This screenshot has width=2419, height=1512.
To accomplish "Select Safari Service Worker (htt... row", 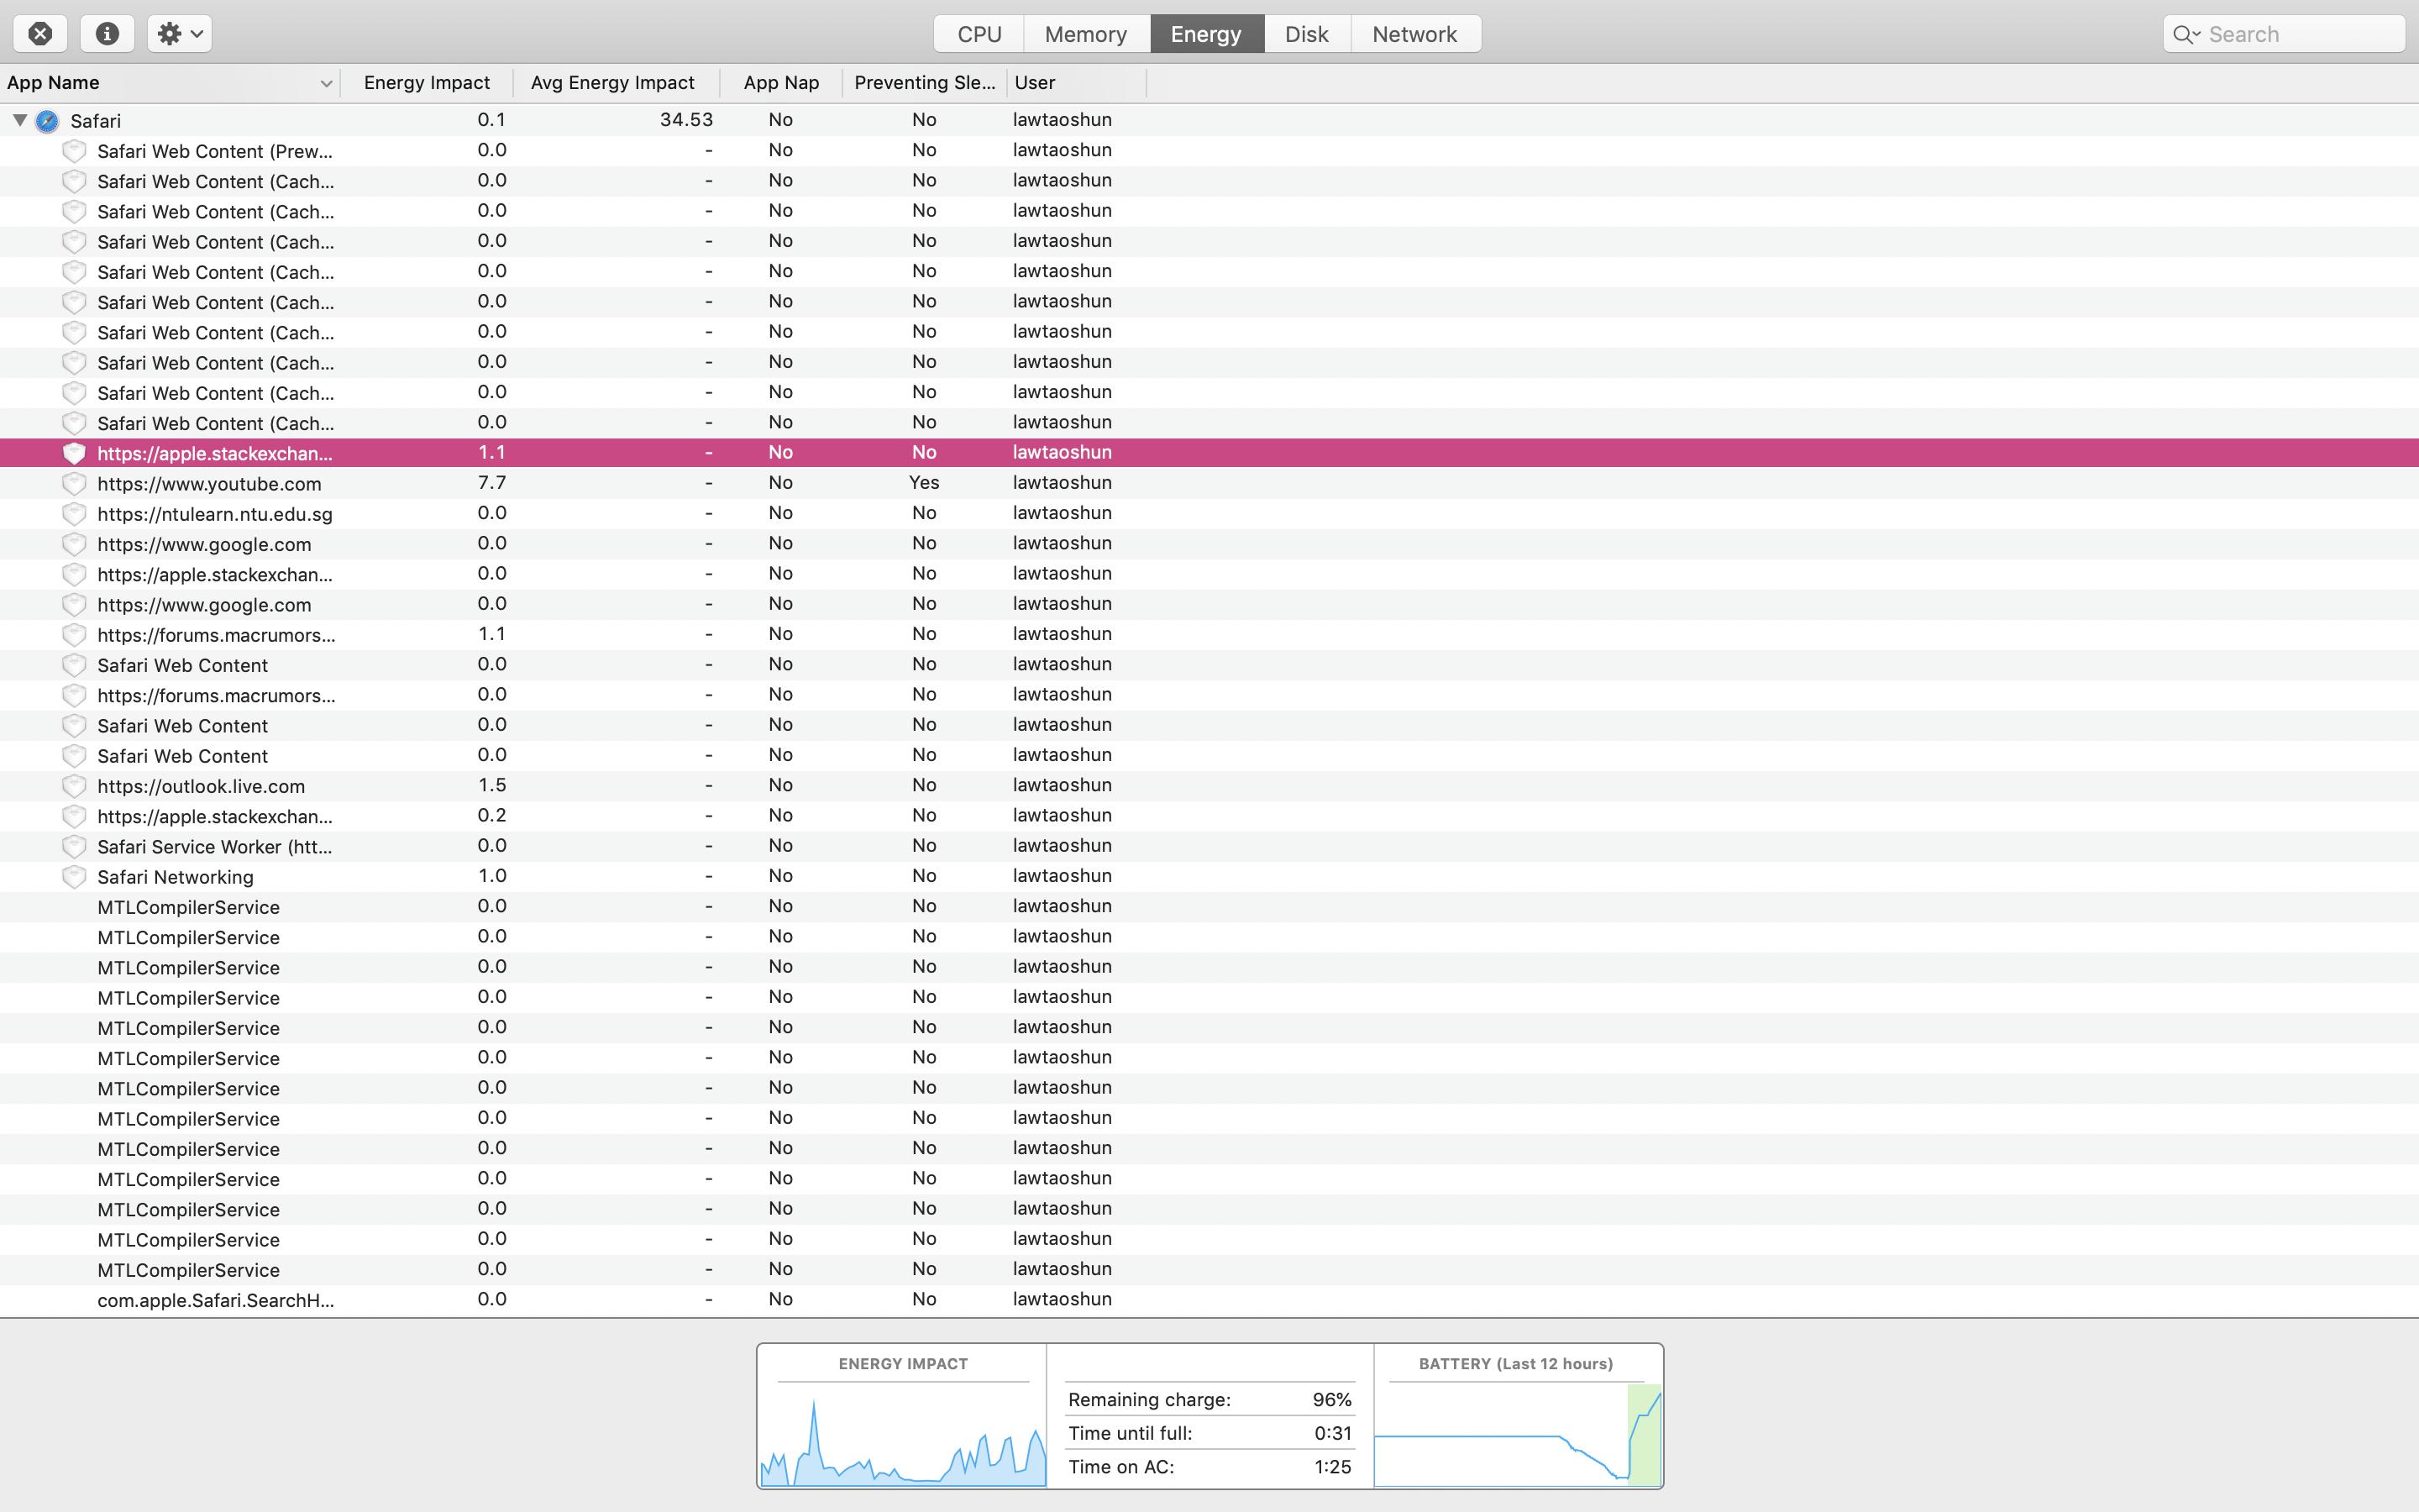I will coord(1209,846).
